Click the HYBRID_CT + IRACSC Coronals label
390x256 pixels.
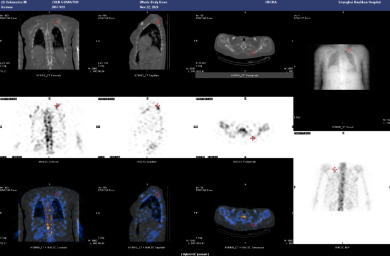pyautogui.click(x=49, y=247)
